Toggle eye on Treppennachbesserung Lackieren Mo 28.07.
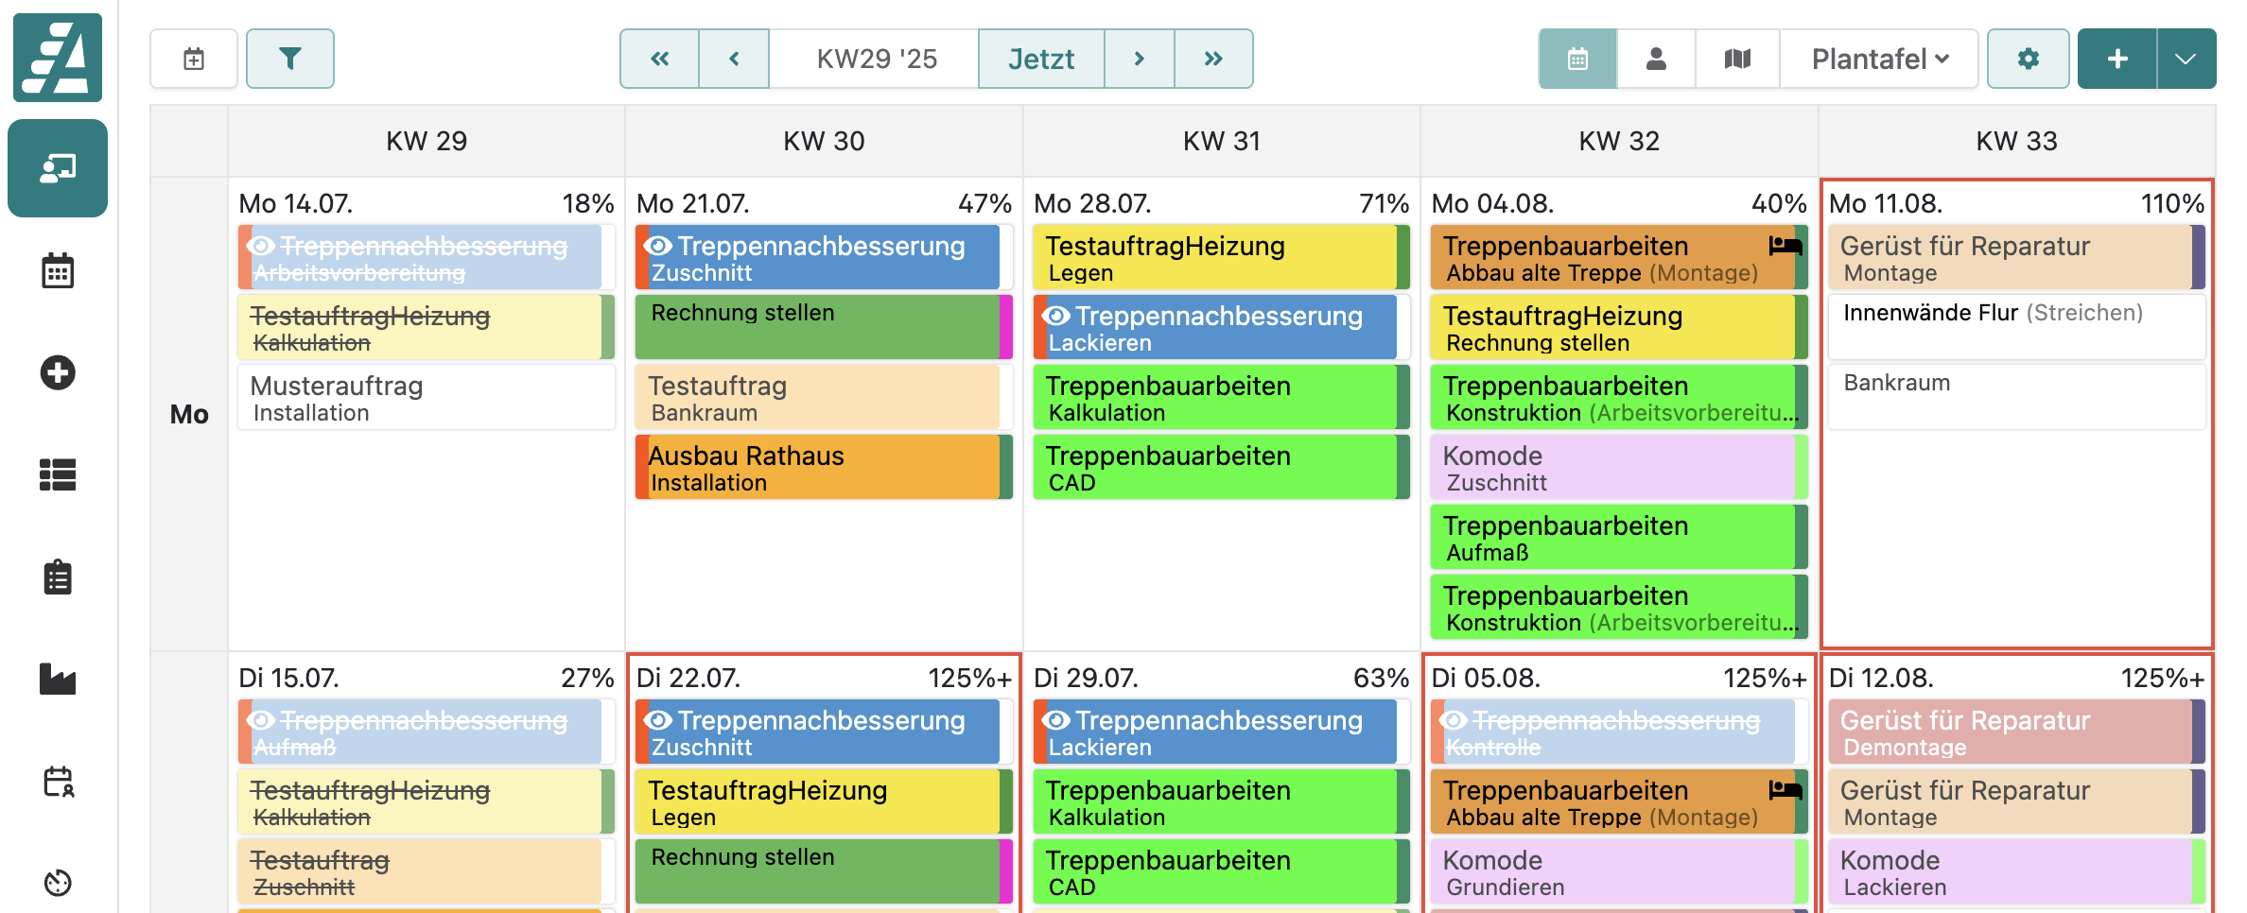 pyautogui.click(x=1056, y=316)
